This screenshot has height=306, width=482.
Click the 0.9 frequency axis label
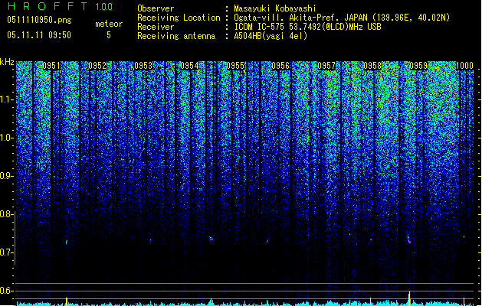pyautogui.click(x=7, y=176)
